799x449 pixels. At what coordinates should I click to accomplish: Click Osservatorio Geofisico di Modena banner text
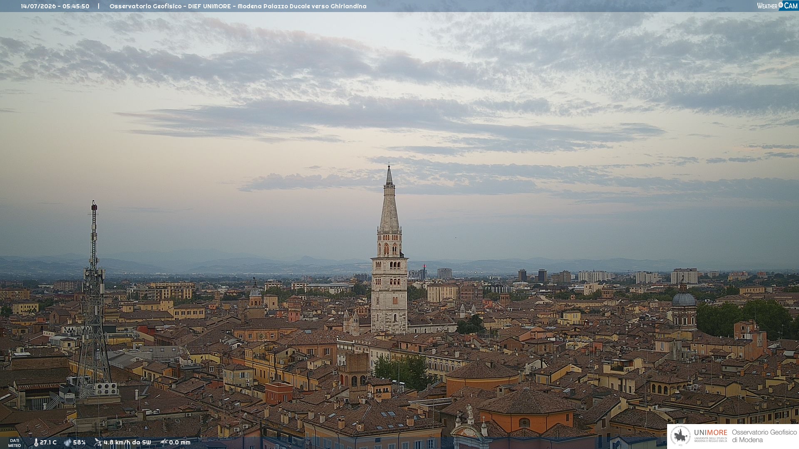coord(764,436)
